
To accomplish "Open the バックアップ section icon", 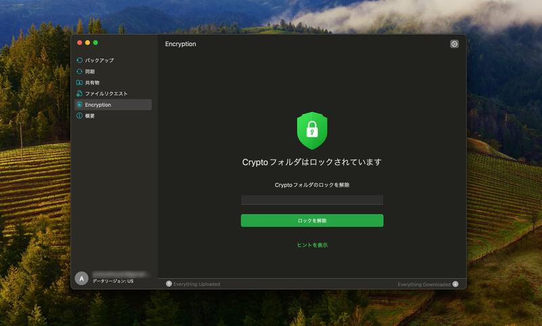I will (x=79, y=60).
